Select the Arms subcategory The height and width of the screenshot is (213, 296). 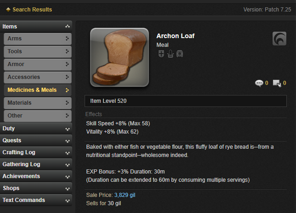pos(38,39)
